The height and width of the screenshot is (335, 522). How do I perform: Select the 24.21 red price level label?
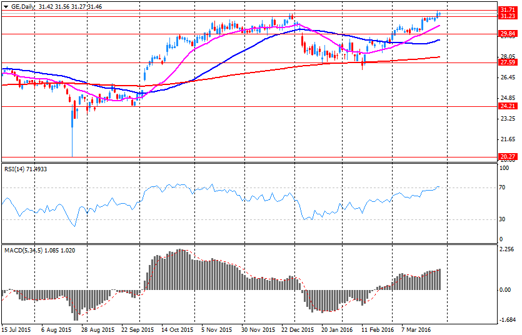508,106
